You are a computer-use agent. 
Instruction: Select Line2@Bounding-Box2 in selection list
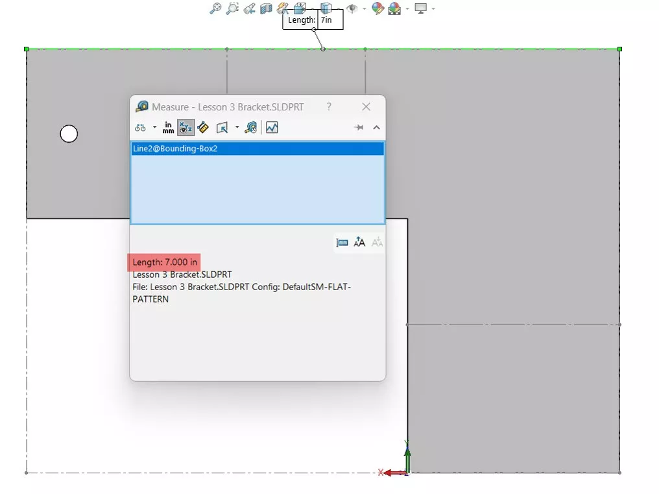coord(258,149)
